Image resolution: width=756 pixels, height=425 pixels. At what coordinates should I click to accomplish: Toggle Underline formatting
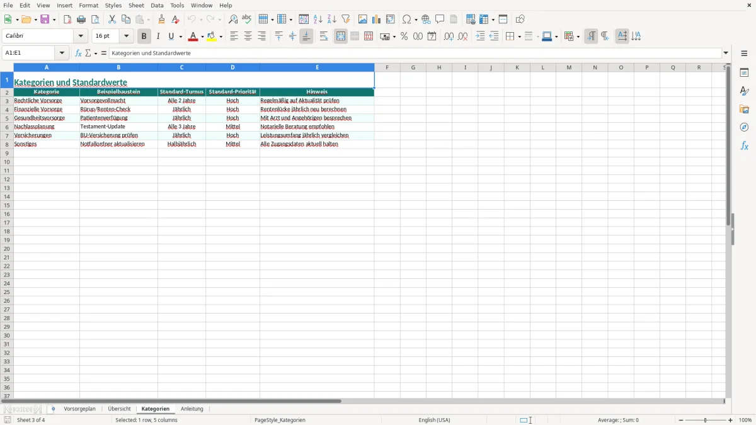coord(171,37)
